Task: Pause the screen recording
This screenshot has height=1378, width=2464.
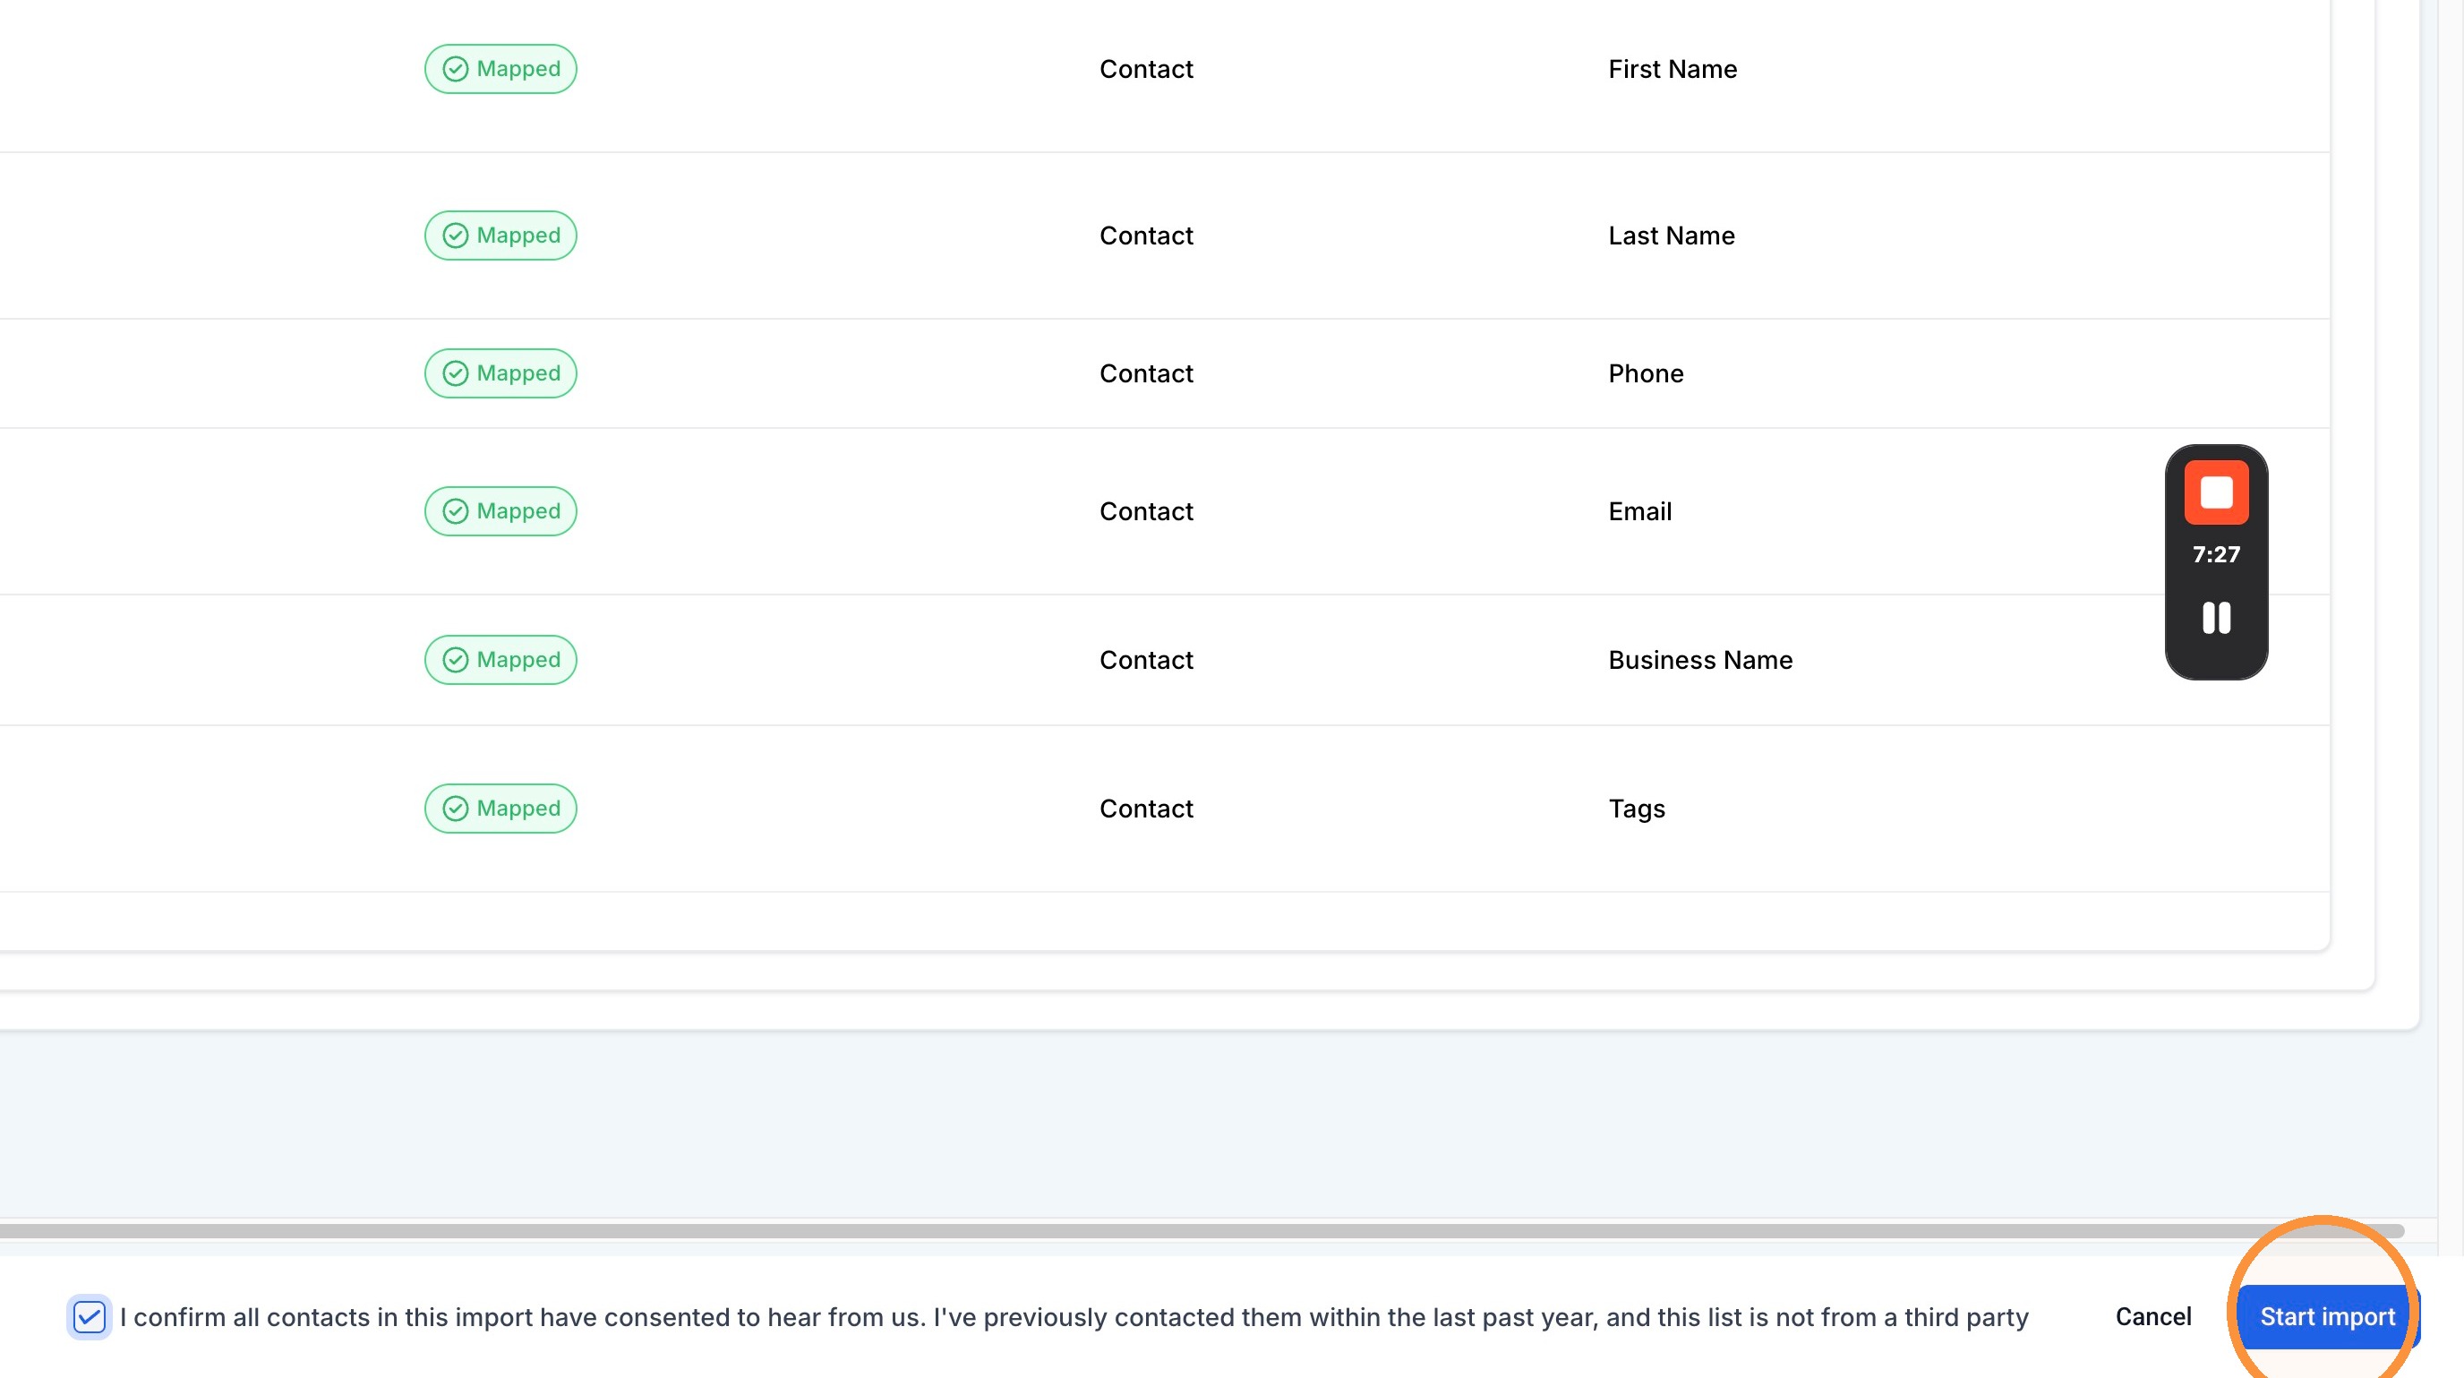Action: [2216, 618]
